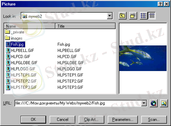The width and height of the screenshot is (171, 126).
Task: Click the OK button
Action: pyautogui.click(x=34, y=120)
